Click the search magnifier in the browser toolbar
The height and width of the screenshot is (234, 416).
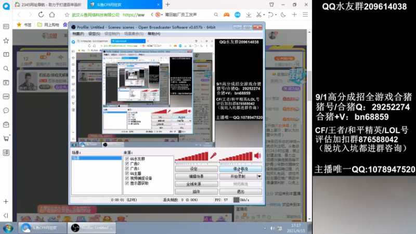(x=216, y=15)
